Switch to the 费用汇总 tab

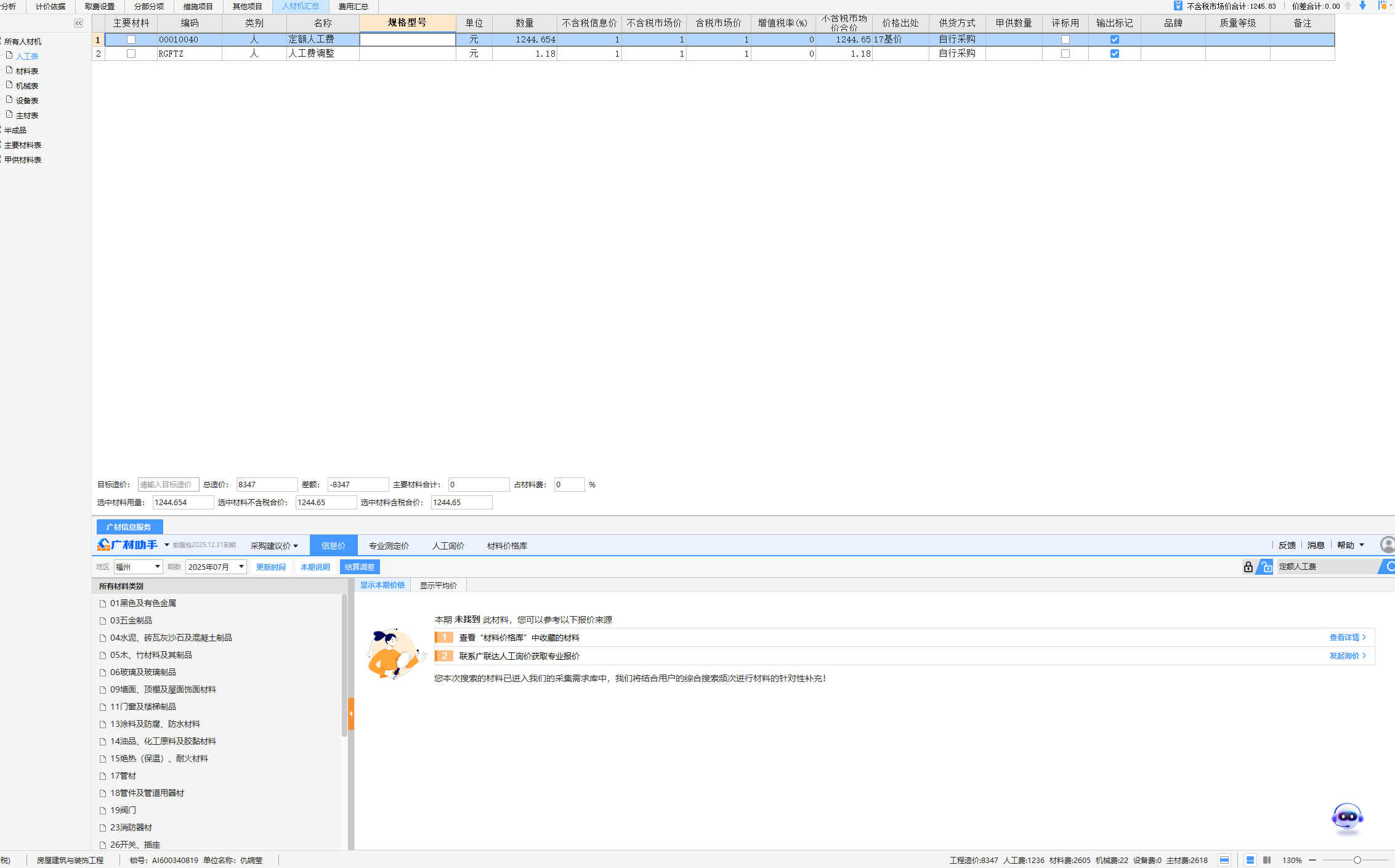pos(353,6)
